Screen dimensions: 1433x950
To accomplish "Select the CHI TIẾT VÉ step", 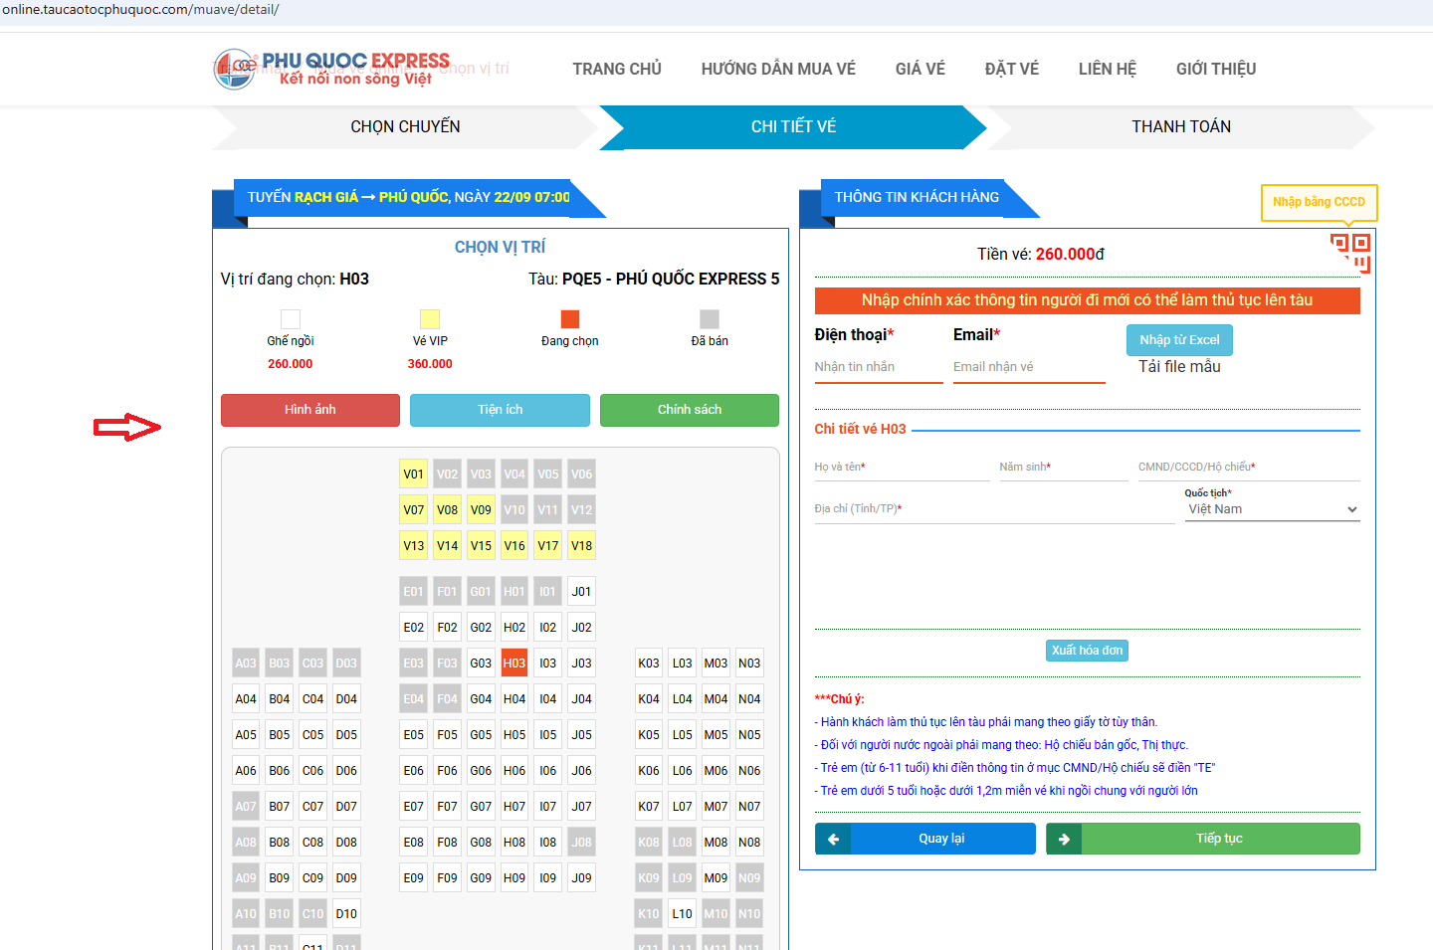I will tap(793, 127).
